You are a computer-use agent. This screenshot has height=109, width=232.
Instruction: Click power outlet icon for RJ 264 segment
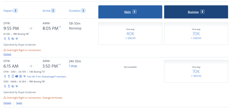(5, 86)
